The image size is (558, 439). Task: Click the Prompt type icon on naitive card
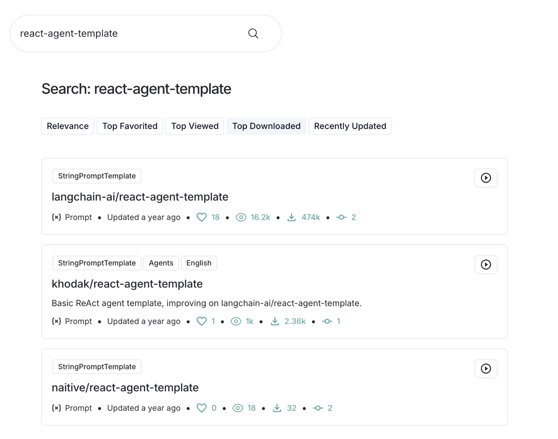tap(56, 408)
